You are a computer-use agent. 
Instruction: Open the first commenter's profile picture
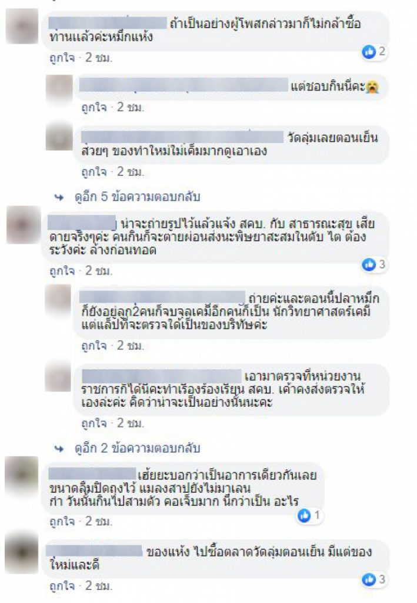click(x=22, y=26)
